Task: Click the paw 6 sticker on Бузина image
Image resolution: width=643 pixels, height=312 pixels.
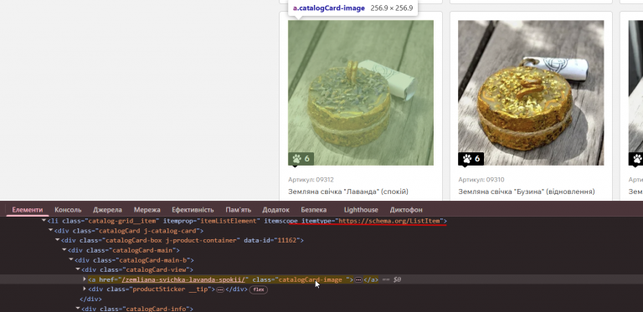Action: pyautogui.click(x=471, y=159)
